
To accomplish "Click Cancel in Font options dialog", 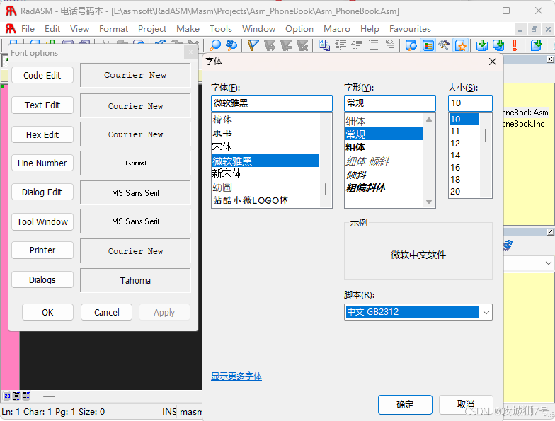I will point(106,313).
